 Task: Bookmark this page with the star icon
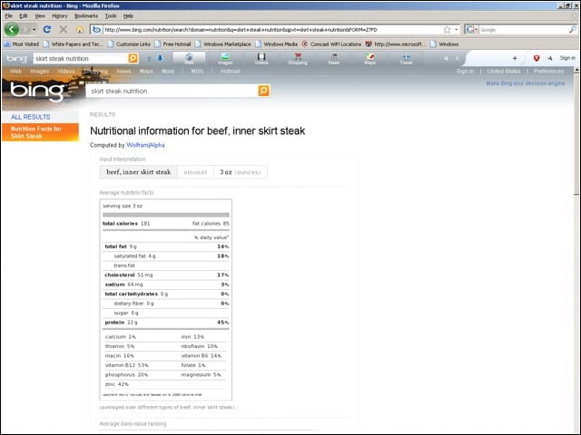pyautogui.click(x=448, y=30)
